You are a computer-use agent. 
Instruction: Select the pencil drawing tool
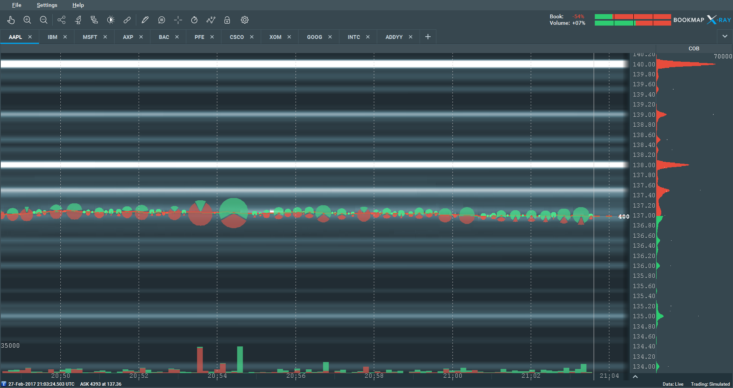click(145, 20)
